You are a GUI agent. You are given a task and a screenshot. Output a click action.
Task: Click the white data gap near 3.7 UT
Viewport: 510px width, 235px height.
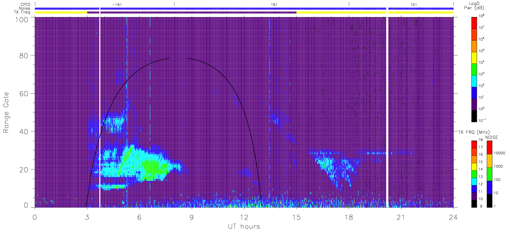[100, 112]
